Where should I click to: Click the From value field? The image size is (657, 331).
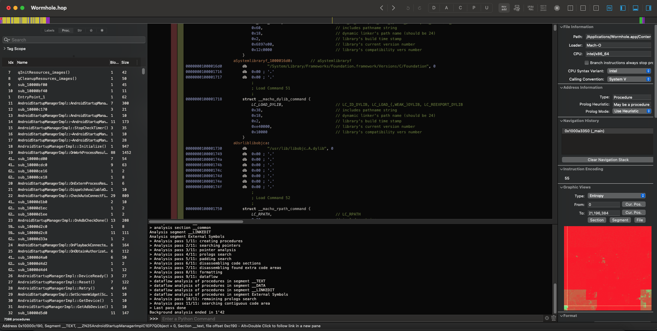603,205
